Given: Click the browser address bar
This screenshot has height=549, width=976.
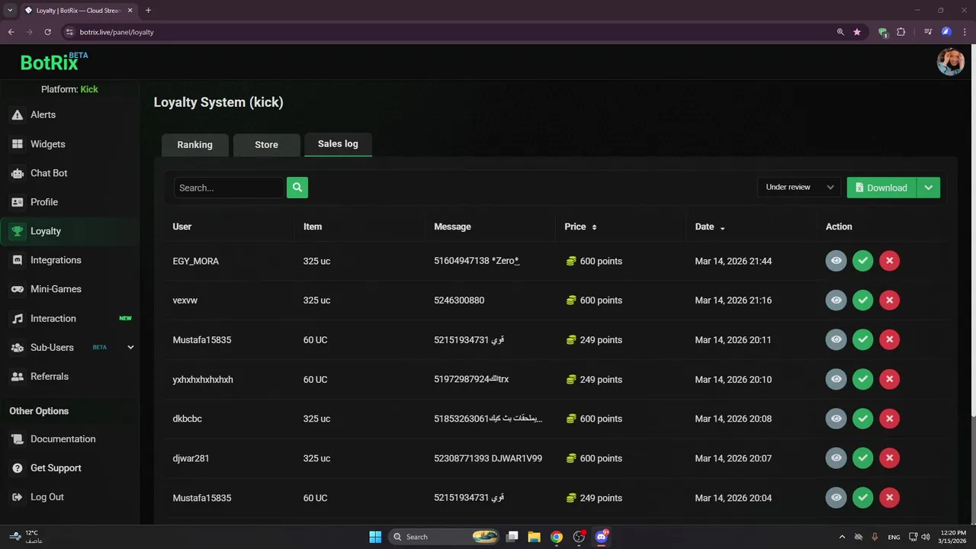Looking at the screenshot, I should pos(450,32).
